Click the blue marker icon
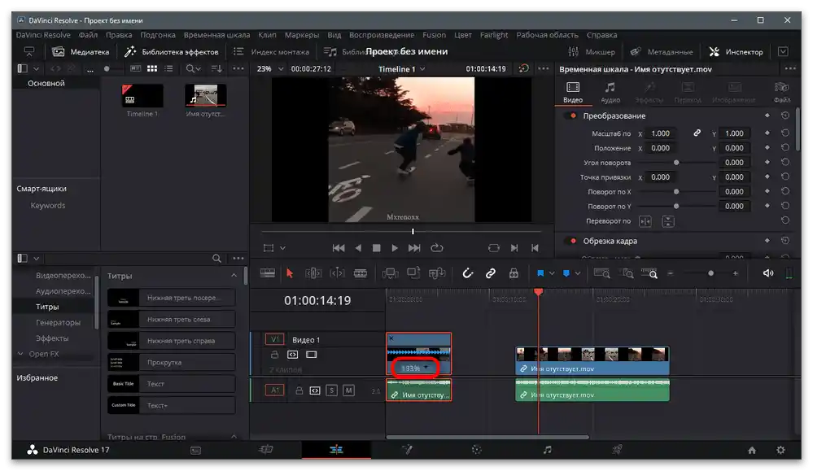Image resolution: width=813 pixels, height=471 pixels. tap(566, 273)
